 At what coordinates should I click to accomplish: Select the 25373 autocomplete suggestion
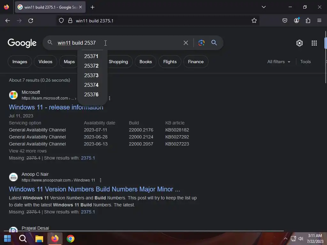pyautogui.click(x=91, y=75)
